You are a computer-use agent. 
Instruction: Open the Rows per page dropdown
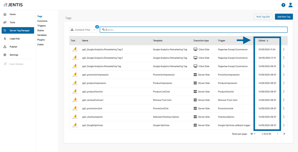click(x=253, y=134)
